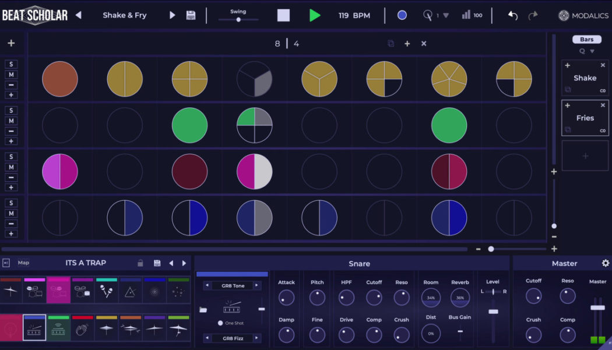Mute the second drum row

[x=11, y=121]
